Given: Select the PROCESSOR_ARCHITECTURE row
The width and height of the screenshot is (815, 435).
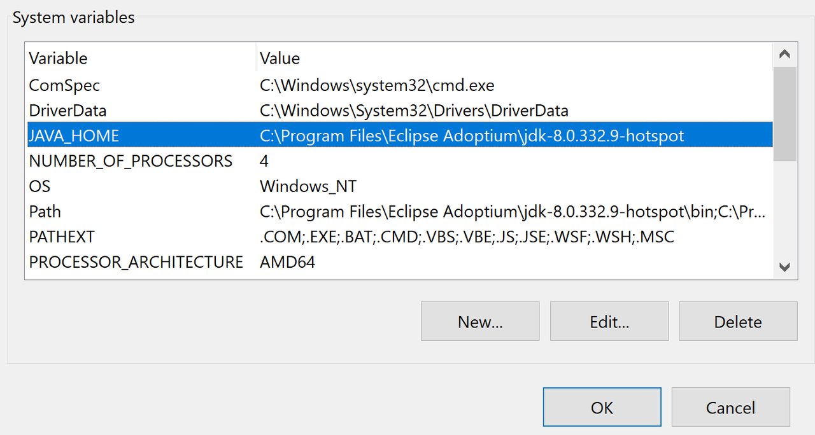Looking at the screenshot, I should click(x=136, y=262).
